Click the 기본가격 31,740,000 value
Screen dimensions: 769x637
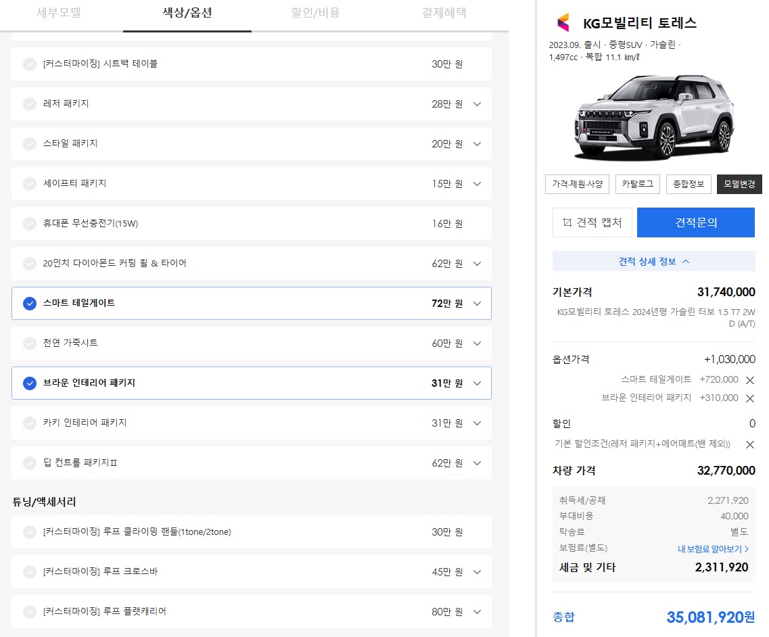click(726, 292)
